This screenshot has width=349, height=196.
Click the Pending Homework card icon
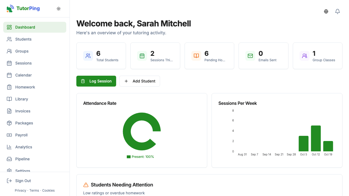point(196,56)
